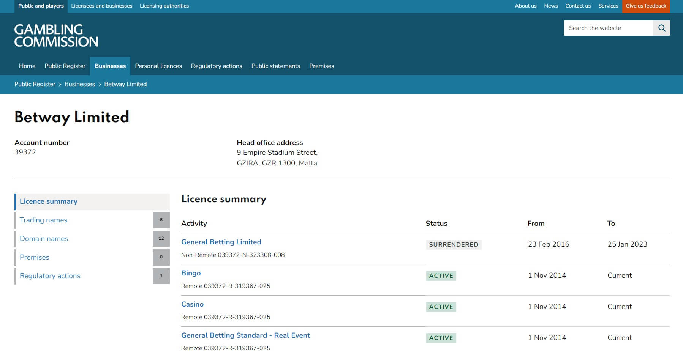Select the Licensing authorities tab
This screenshot has height=351, width=683.
164,6
